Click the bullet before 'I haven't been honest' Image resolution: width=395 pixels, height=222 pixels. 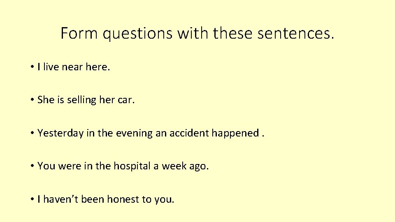pos(32,199)
